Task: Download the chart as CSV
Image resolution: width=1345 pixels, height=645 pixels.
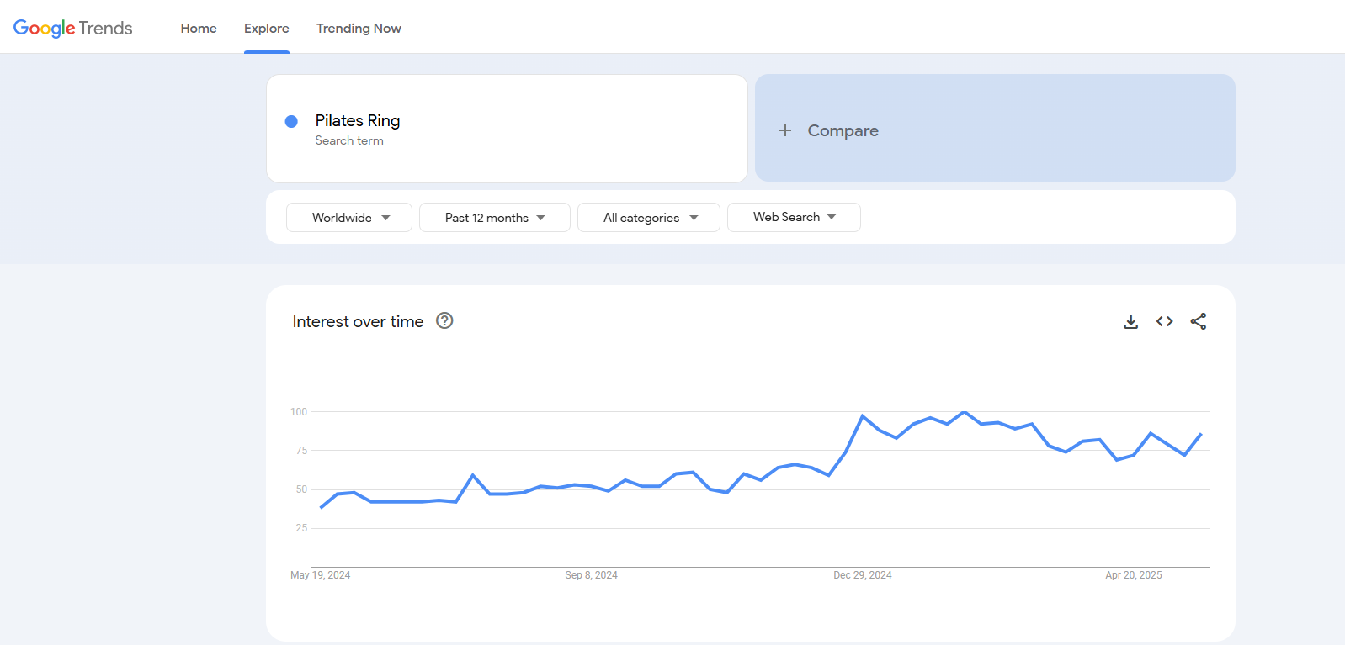Action: point(1131,321)
